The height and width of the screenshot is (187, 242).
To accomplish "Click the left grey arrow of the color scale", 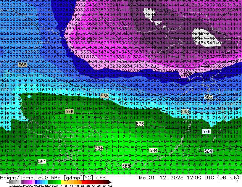I will click(x=9, y=182).
